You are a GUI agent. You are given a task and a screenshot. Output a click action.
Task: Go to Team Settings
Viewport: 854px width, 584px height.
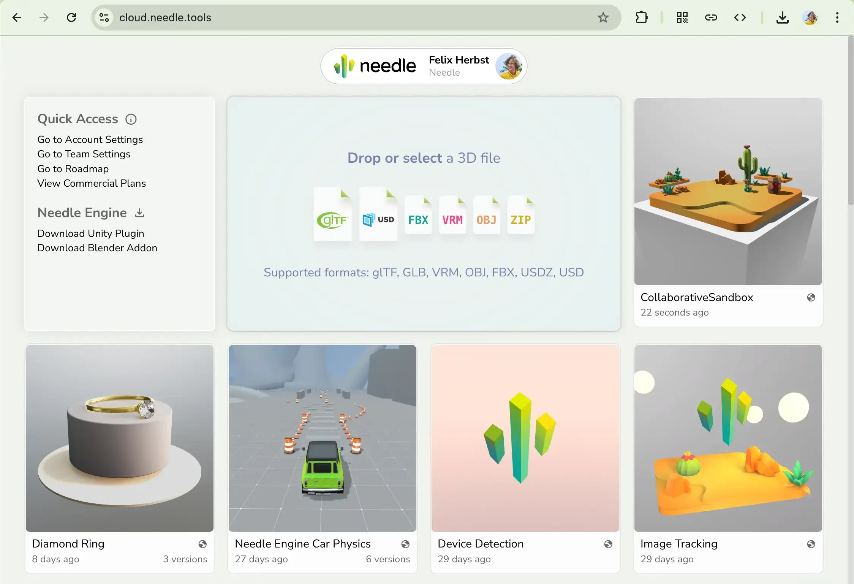(x=84, y=154)
